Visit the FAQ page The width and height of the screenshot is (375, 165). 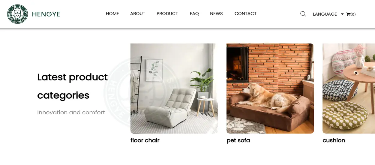pos(194,13)
